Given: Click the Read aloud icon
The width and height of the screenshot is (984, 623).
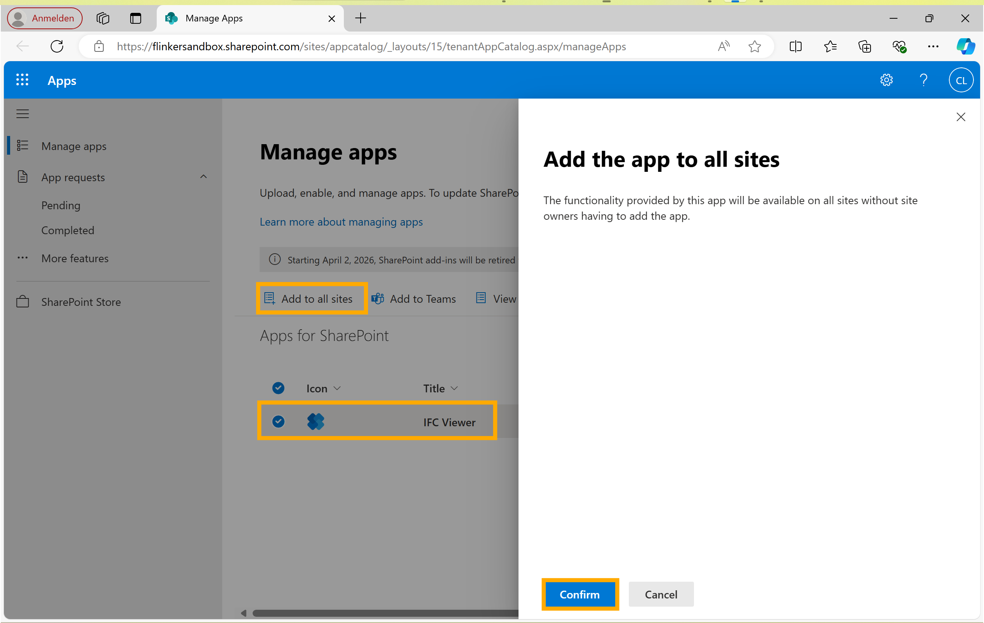Looking at the screenshot, I should [x=724, y=46].
